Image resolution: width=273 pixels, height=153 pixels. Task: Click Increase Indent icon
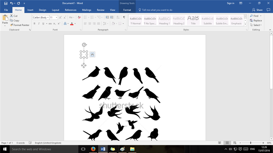(112, 17)
